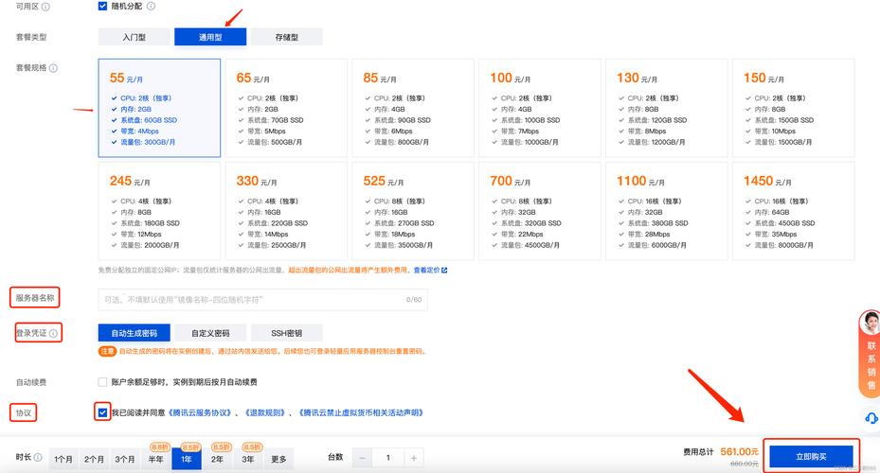This screenshot has width=880, height=473.
Task: Click the 服务器名称 name input field
Action: [x=262, y=300]
